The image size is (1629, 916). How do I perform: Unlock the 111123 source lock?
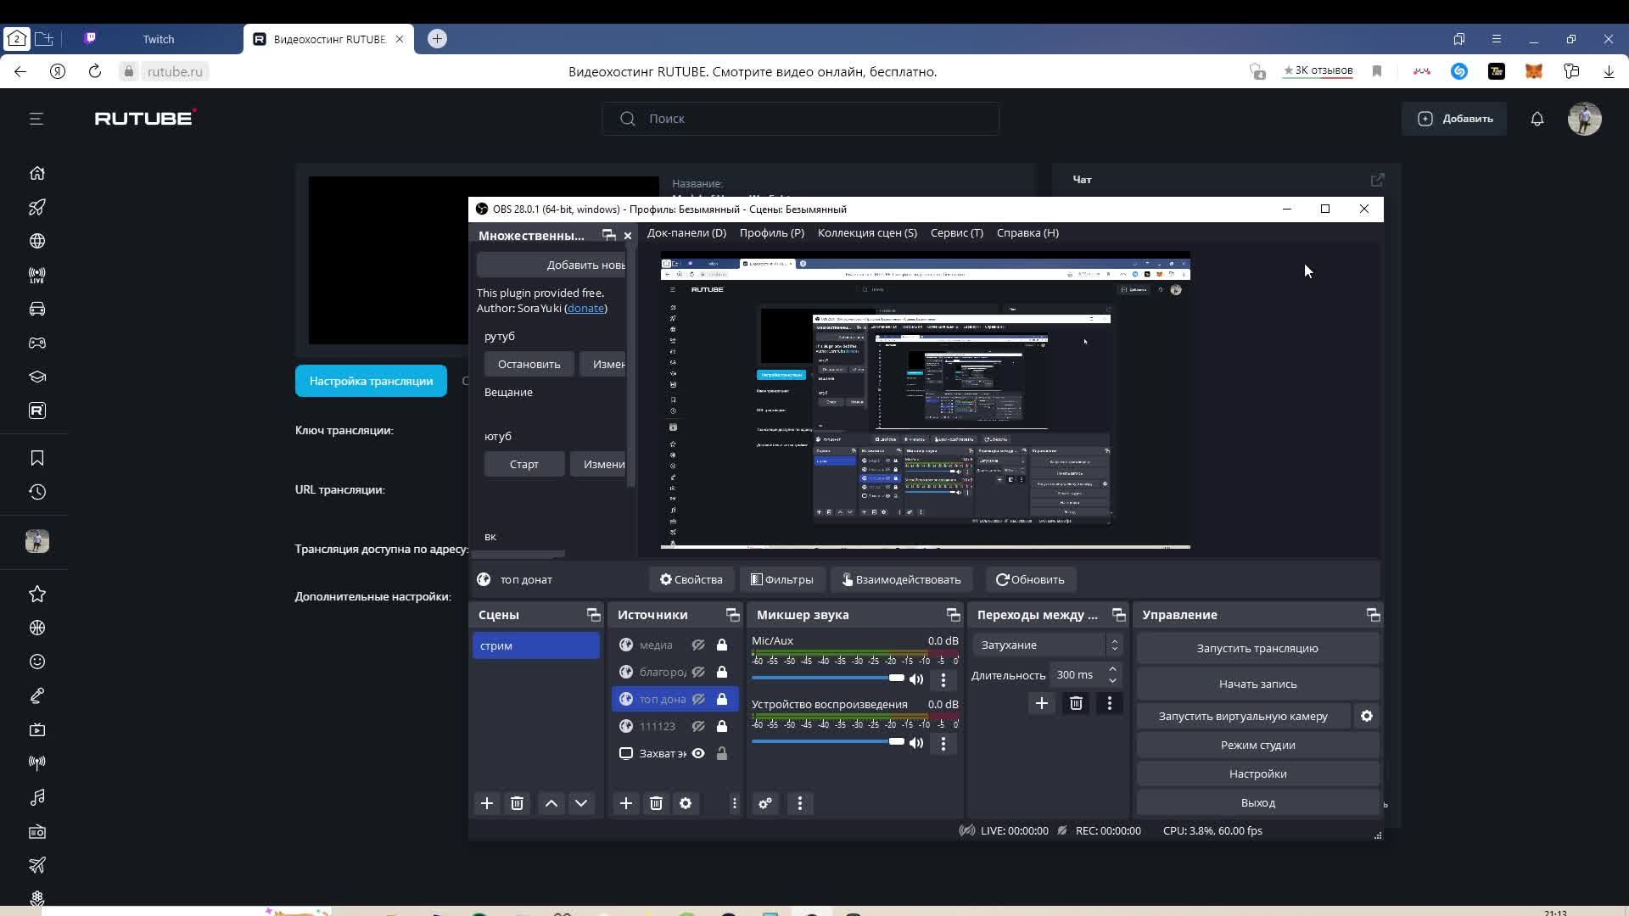pyautogui.click(x=722, y=726)
